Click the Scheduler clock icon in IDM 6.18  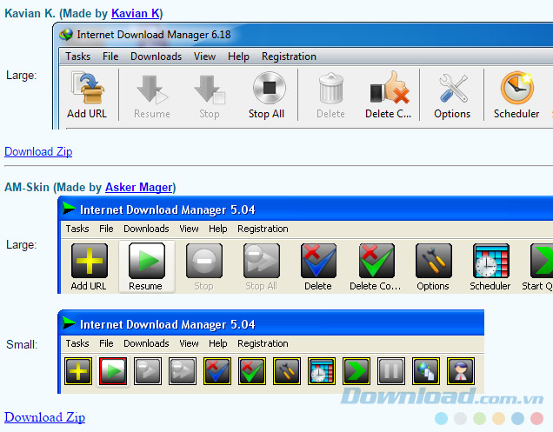[516, 90]
